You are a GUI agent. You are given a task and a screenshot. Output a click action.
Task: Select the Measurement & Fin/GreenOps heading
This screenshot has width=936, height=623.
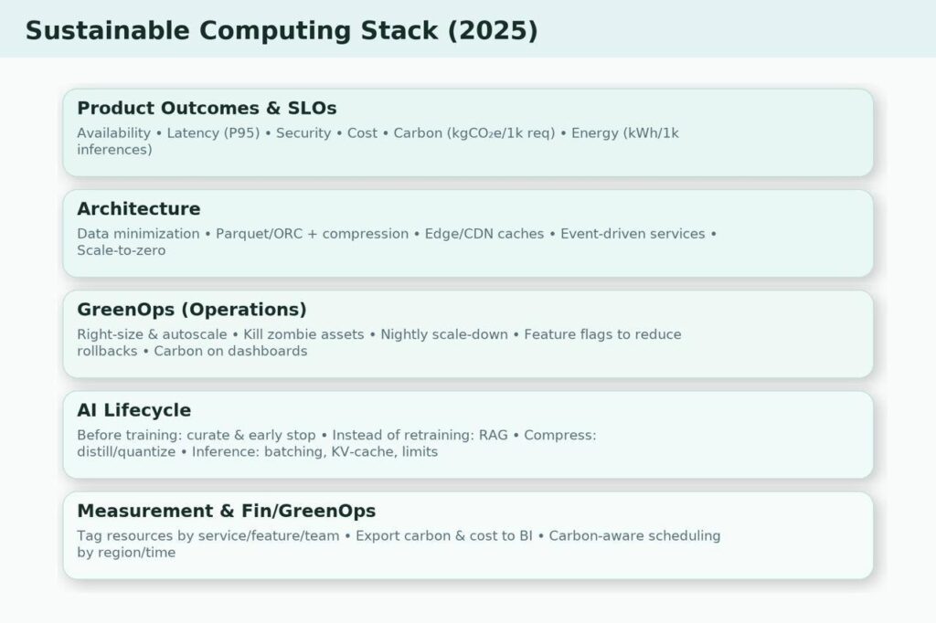pos(226,510)
